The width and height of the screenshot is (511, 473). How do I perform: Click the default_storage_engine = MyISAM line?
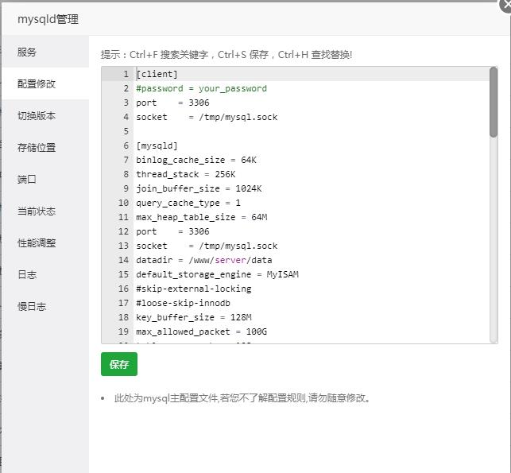click(217, 274)
